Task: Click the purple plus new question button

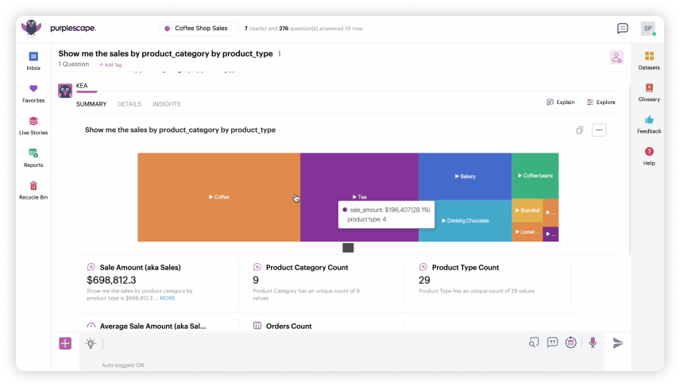Action: pos(65,343)
